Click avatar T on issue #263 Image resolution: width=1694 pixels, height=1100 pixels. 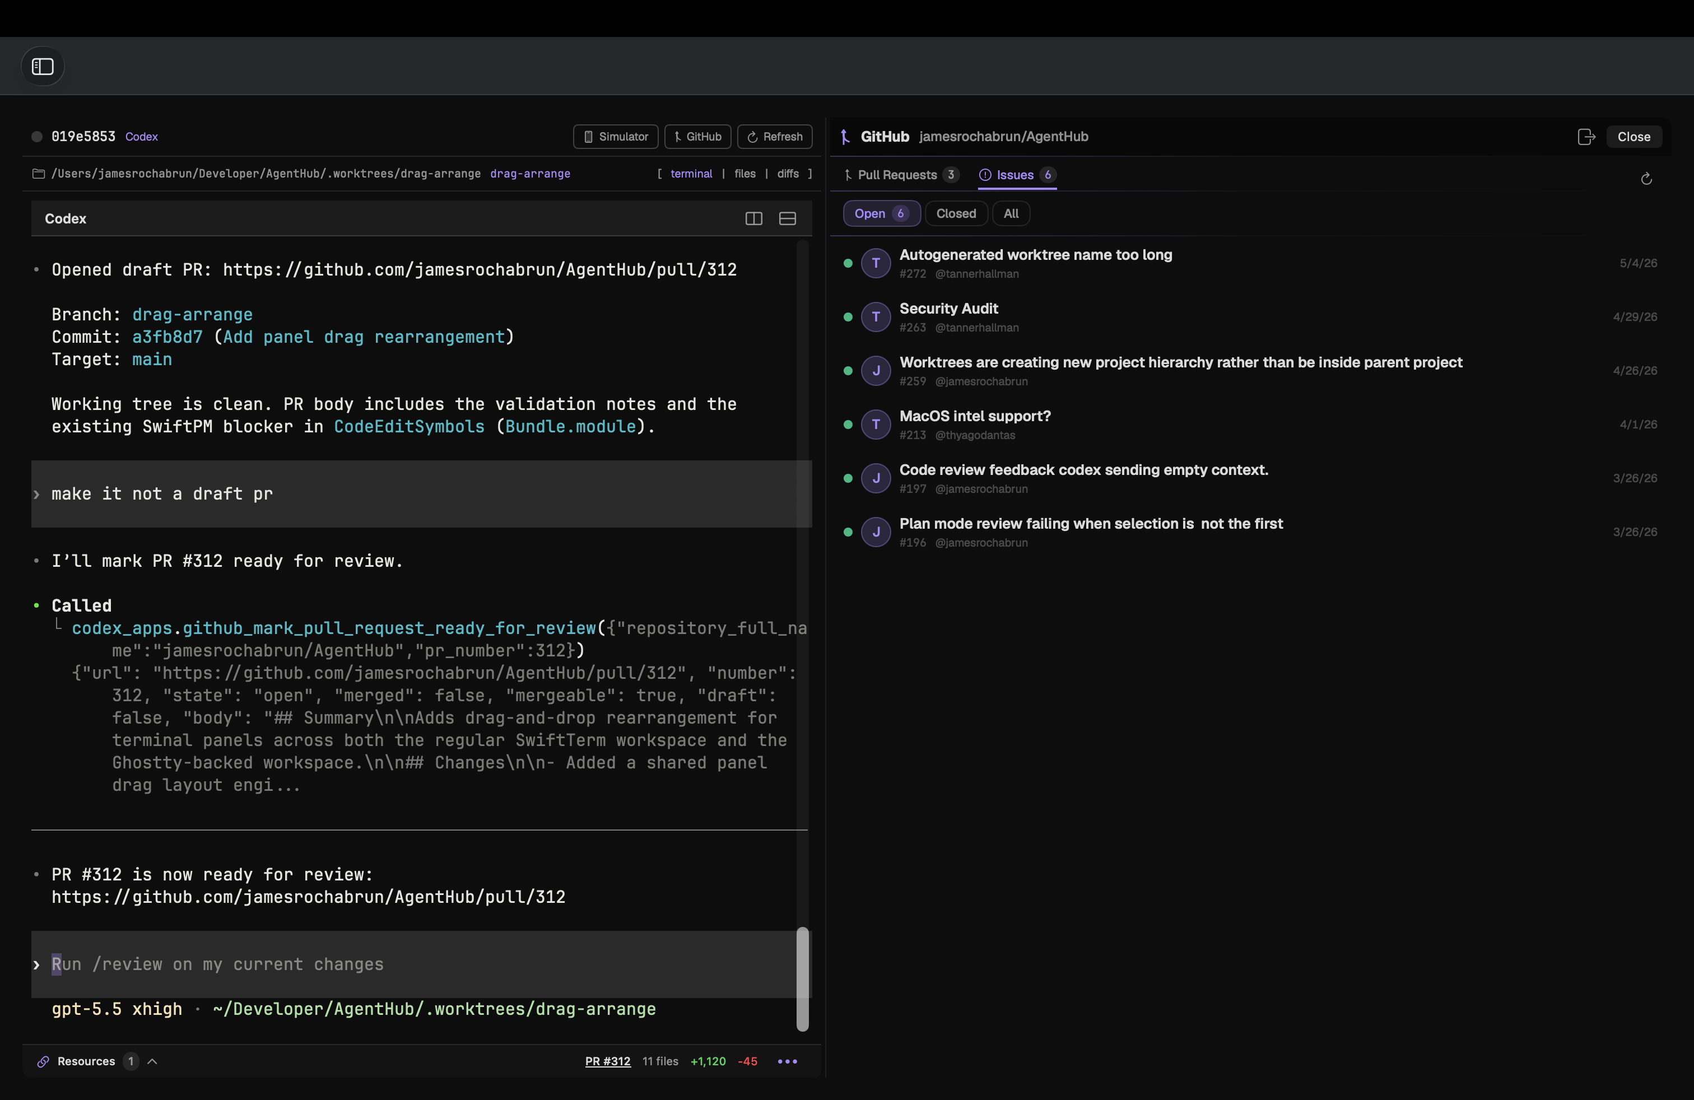876,316
